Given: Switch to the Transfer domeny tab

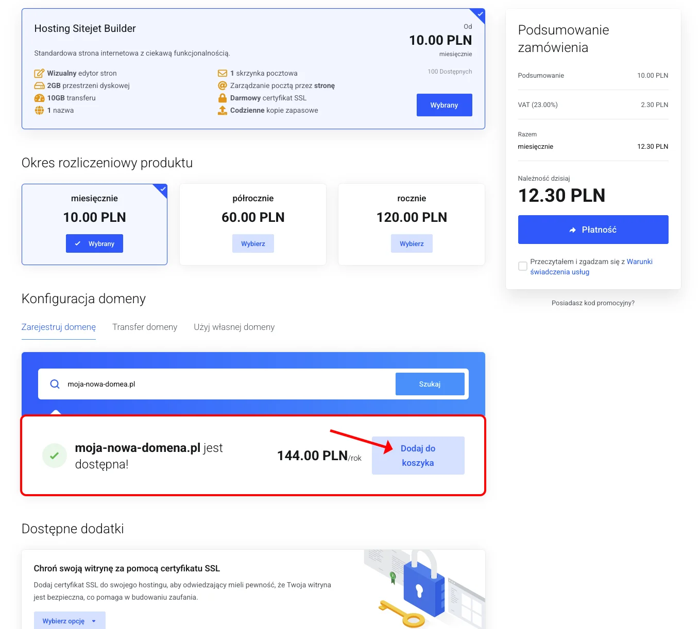Looking at the screenshot, I should pos(145,327).
